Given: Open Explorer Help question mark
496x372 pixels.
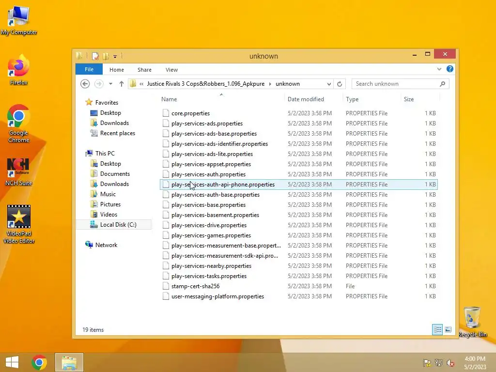Looking at the screenshot, I should [450, 69].
